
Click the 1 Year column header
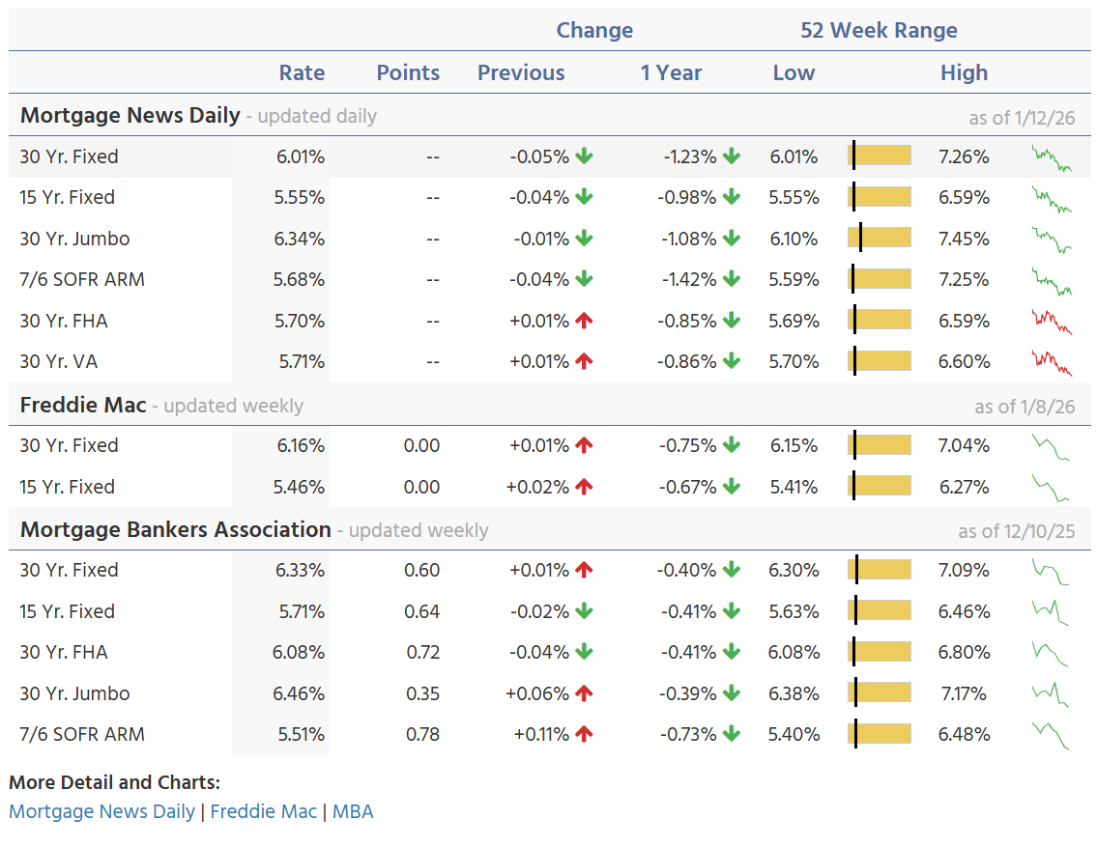671,72
